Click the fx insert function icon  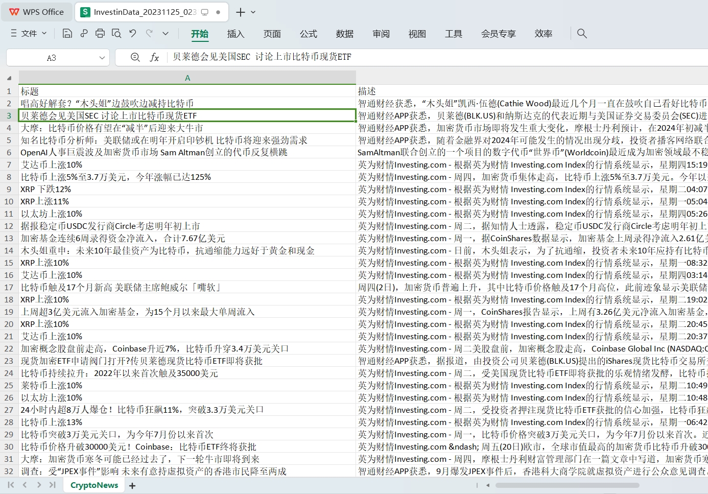coord(154,57)
